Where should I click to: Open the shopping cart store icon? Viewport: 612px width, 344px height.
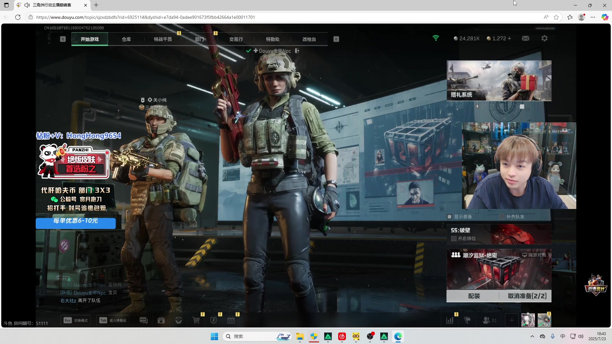click(x=196, y=320)
